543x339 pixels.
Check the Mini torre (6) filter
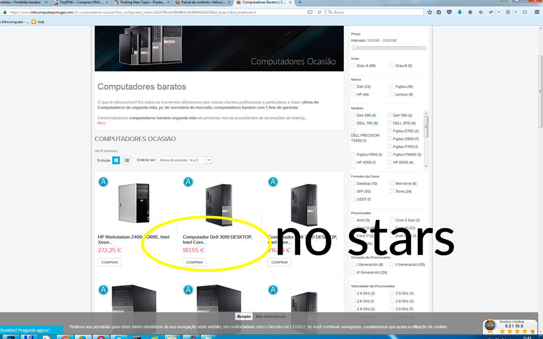pyautogui.click(x=392, y=183)
